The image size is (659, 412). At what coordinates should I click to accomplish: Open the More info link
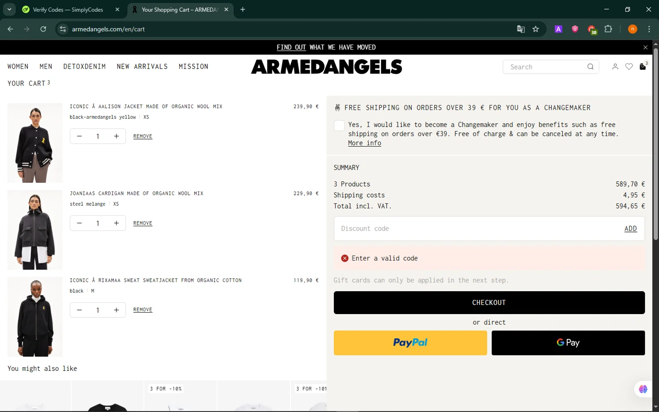point(364,143)
